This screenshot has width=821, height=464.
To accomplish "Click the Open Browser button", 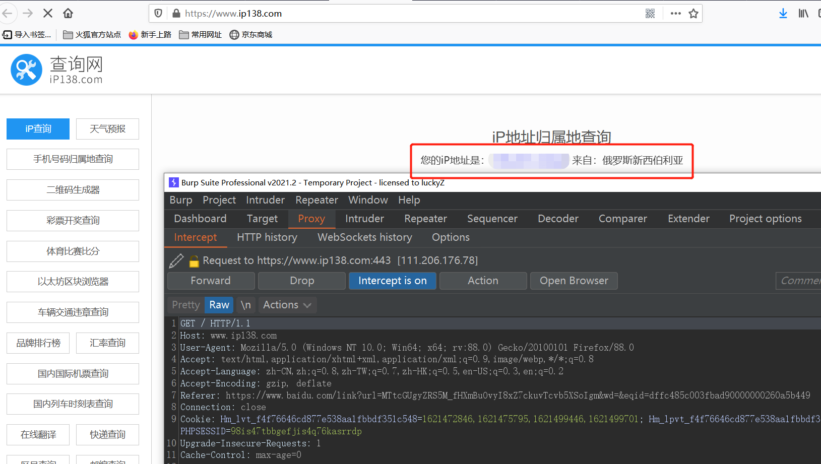I will [x=574, y=281].
